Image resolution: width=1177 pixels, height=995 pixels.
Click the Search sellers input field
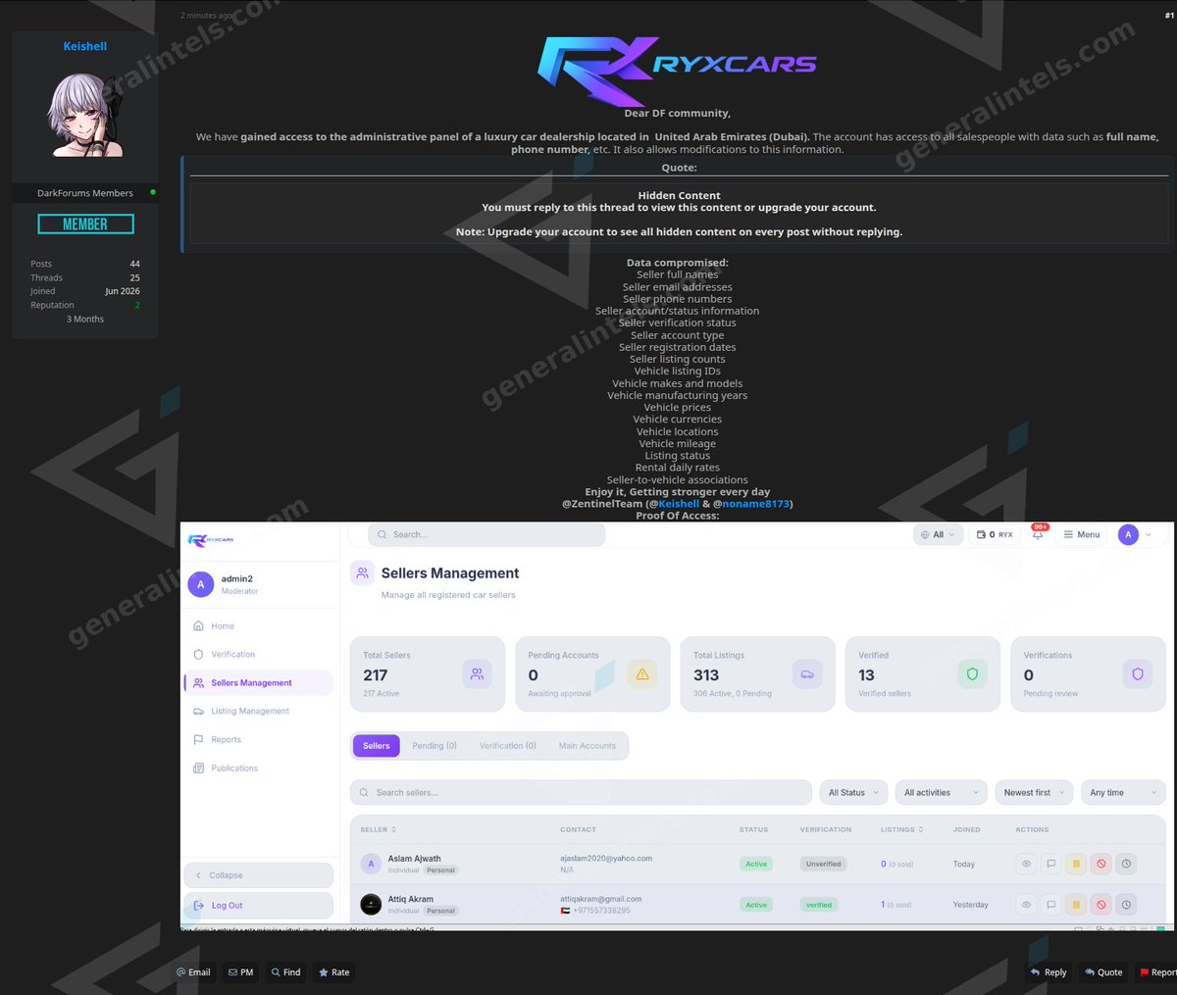coord(581,792)
